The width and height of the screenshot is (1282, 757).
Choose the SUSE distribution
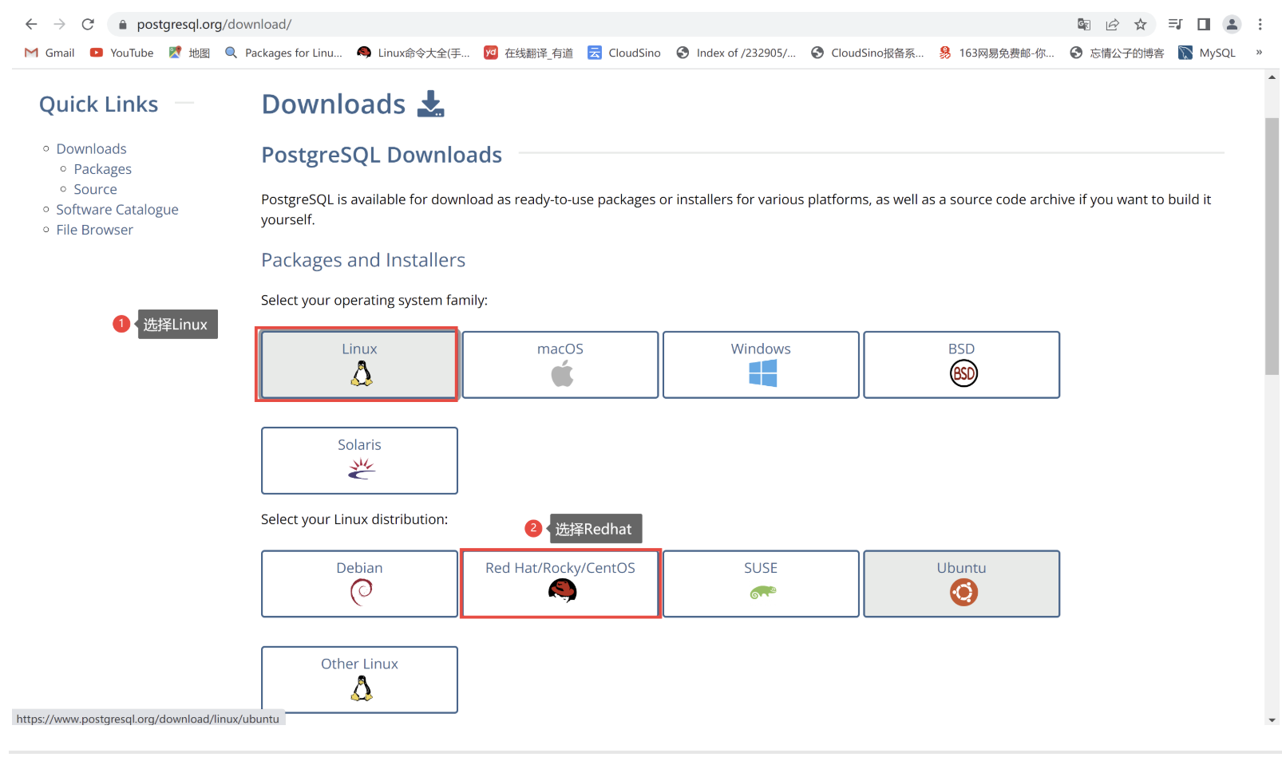[x=761, y=584]
